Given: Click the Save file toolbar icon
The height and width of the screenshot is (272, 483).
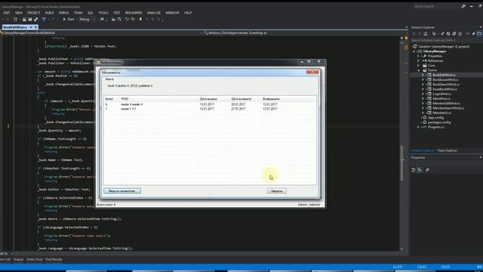Looking at the screenshot, I should pyautogui.click(x=30, y=19).
